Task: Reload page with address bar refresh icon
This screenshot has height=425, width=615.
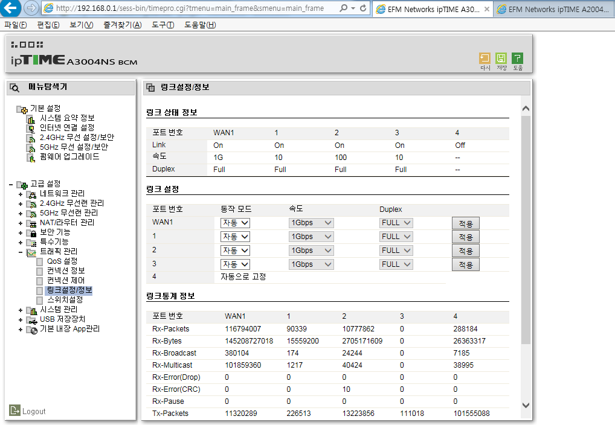Action: tap(363, 8)
